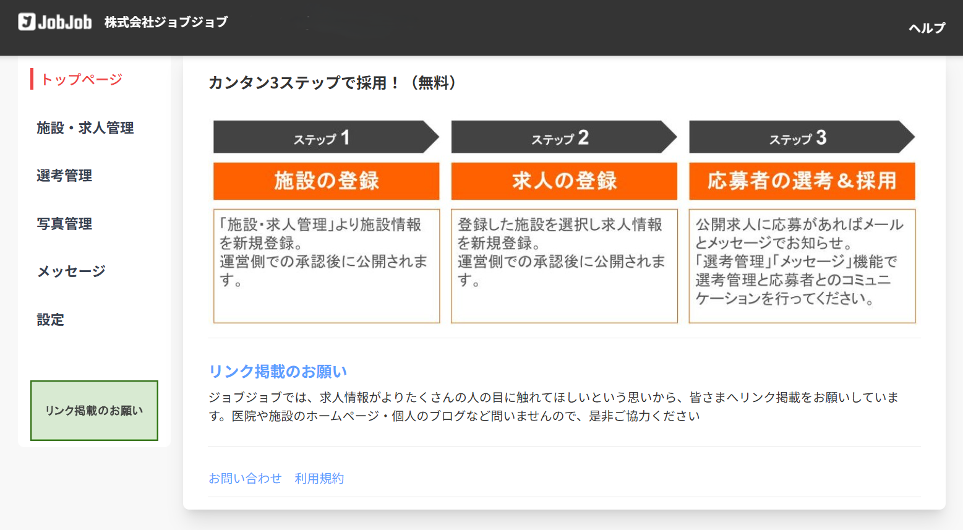
Task: Click the step 1 description box
Action: tap(327, 266)
